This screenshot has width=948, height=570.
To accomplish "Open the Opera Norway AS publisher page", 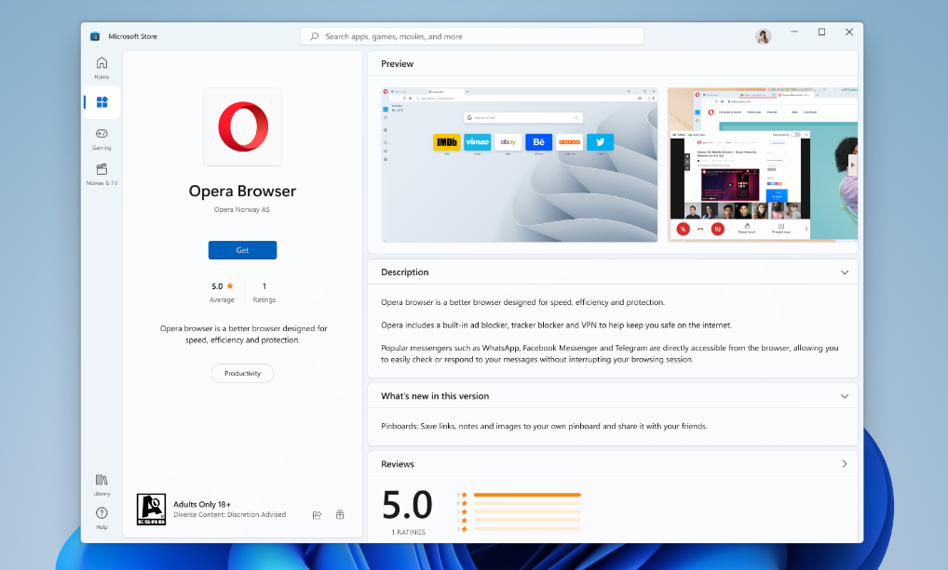I will pos(242,209).
